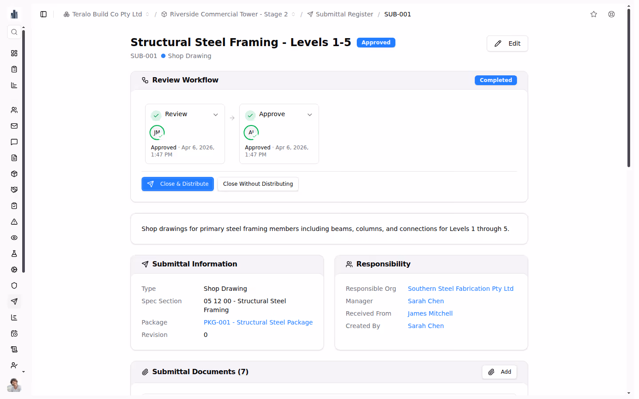Click the JM reviewer avatar

(157, 133)
